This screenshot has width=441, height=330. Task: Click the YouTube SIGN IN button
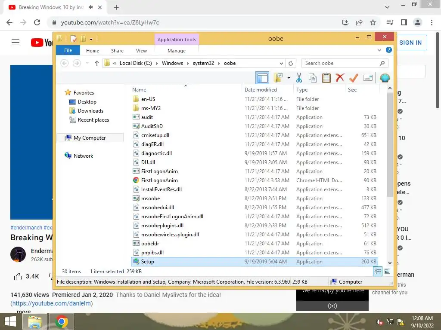411,43
